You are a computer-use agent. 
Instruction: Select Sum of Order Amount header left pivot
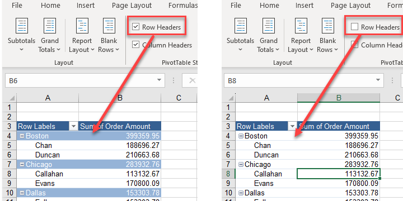[120, 126]
